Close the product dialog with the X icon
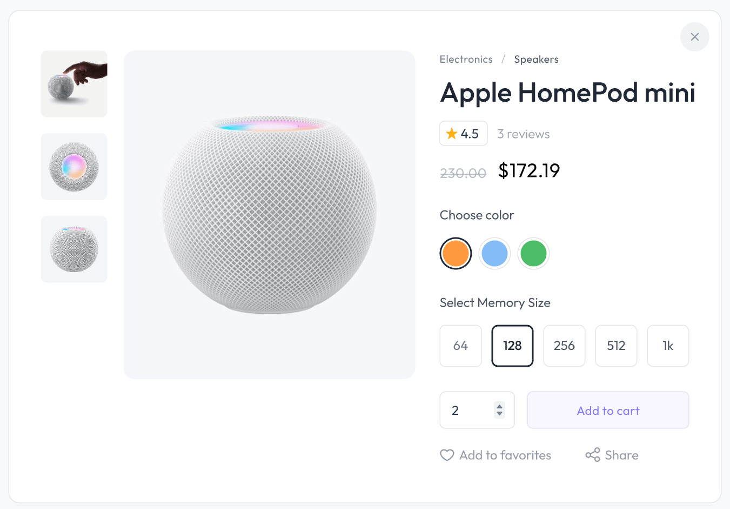Viewport: 730px width, 509px height. (694, 37)
